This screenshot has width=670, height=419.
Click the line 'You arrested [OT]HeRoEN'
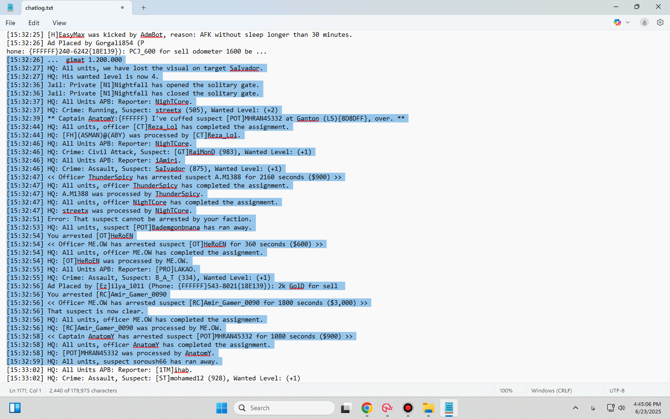pos(70,236)
